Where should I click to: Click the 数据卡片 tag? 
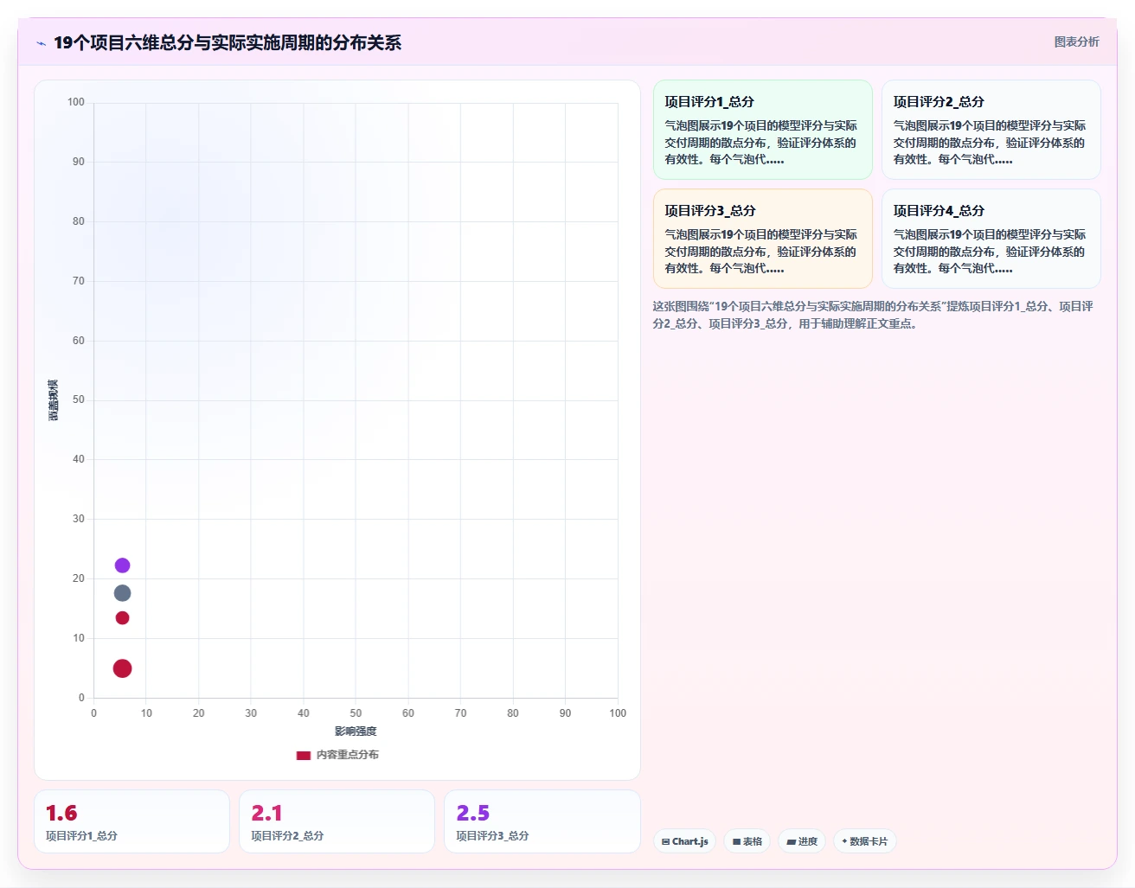coord(864,841)
